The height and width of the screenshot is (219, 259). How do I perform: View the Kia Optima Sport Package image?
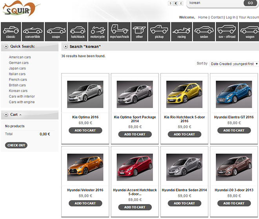[x=135, y=94]
